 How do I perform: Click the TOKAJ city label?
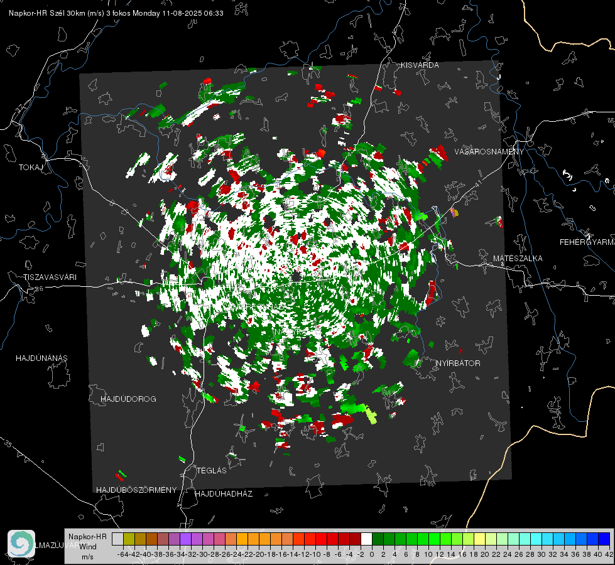(31, 168)
